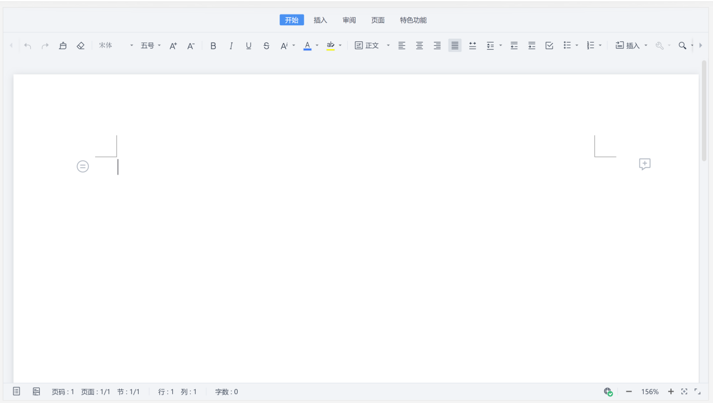Viewport: 713px width, 403px height.
Task: Switch to the 特色功能 tab
Action: tap(413, 20)
